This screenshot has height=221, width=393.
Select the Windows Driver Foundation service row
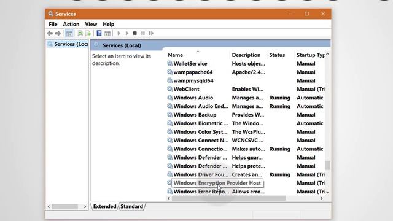246,174
